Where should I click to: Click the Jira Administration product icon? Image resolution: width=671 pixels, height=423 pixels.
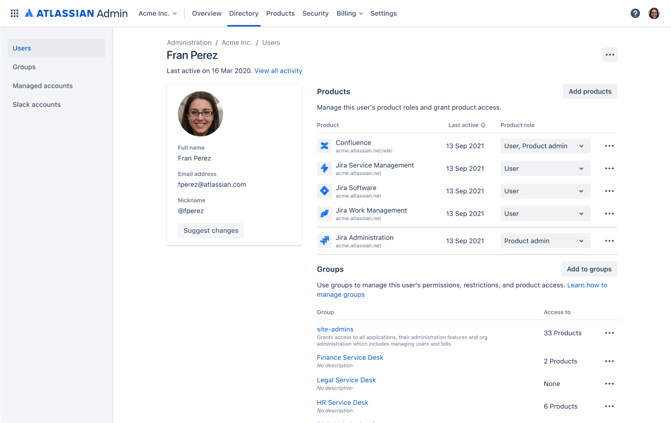(x=324, y=241)
